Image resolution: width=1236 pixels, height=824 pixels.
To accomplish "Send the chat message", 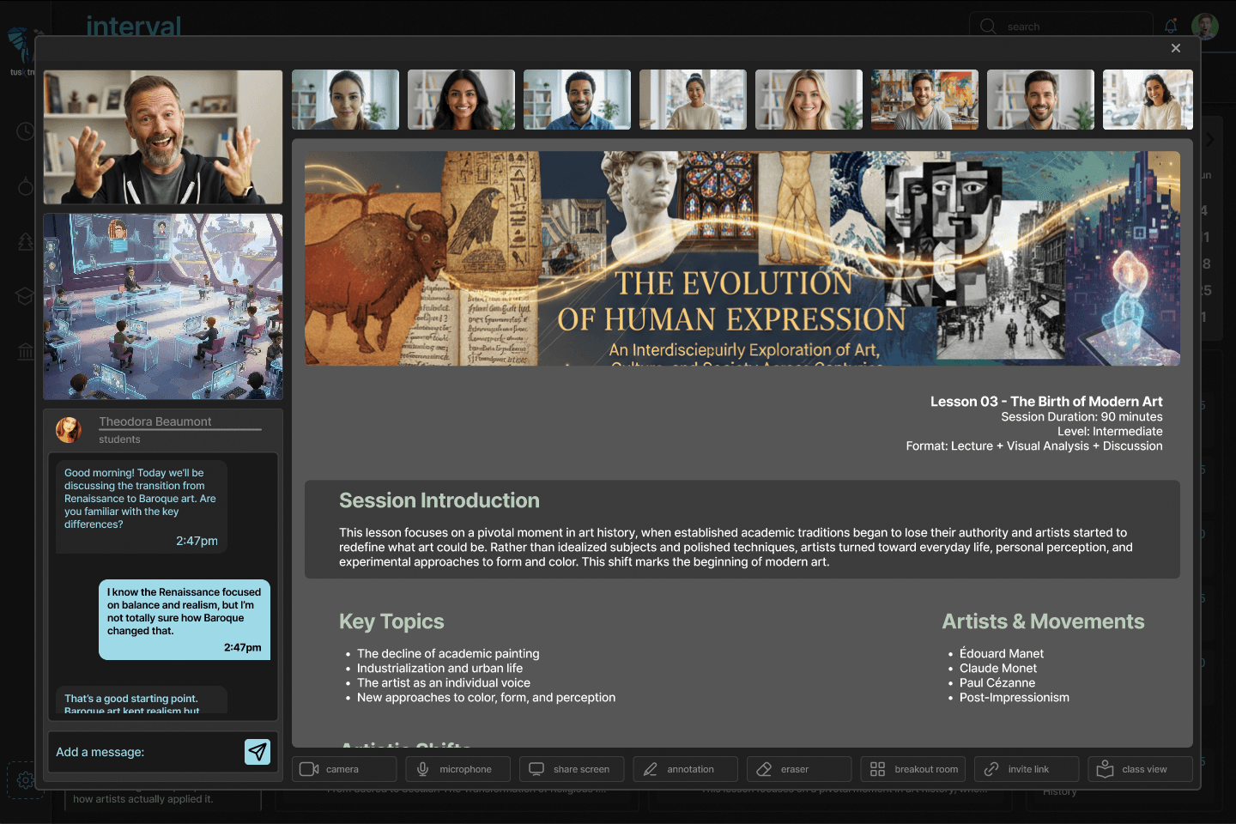I will pos(257,752).
